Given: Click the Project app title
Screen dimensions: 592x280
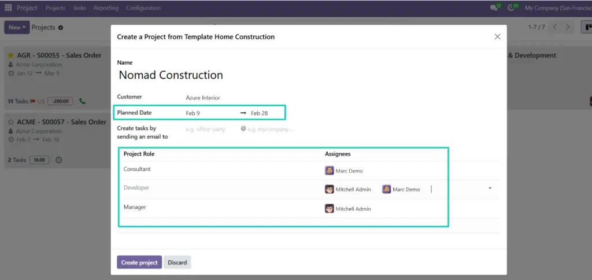Looking at the screenshot, I should pyautogui.click(x=27, y=8).
